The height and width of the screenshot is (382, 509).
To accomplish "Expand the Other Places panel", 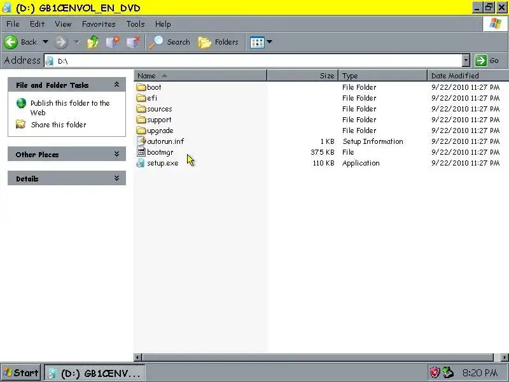I will coord(116,154).
